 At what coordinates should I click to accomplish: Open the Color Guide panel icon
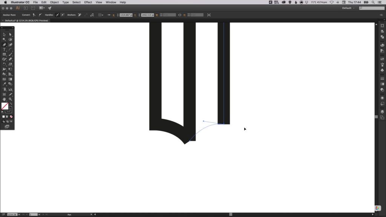click(382, 51)
